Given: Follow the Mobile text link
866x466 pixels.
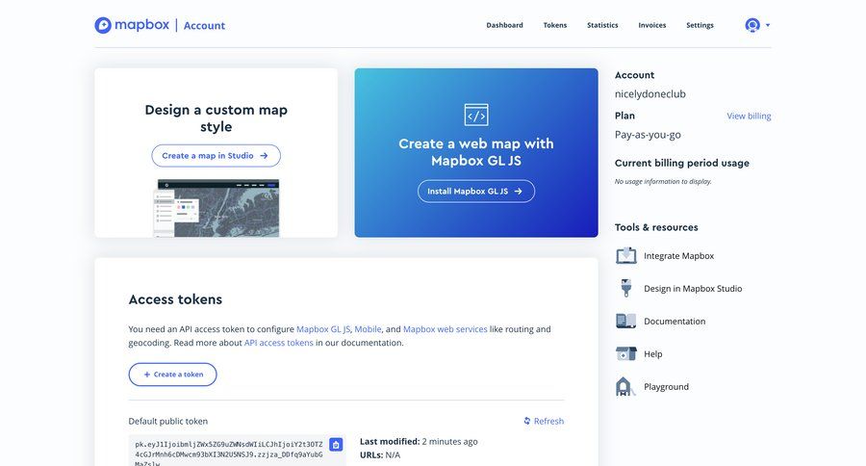Looking at the screenshot, I should (x=368, y=329).
